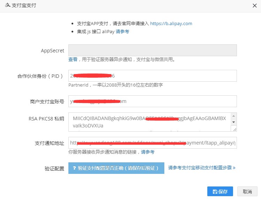The width and height of the screenshot is (261, 199).
Task: Focus the 合作伙伴身份 PID field
Action: coord(152,76)
